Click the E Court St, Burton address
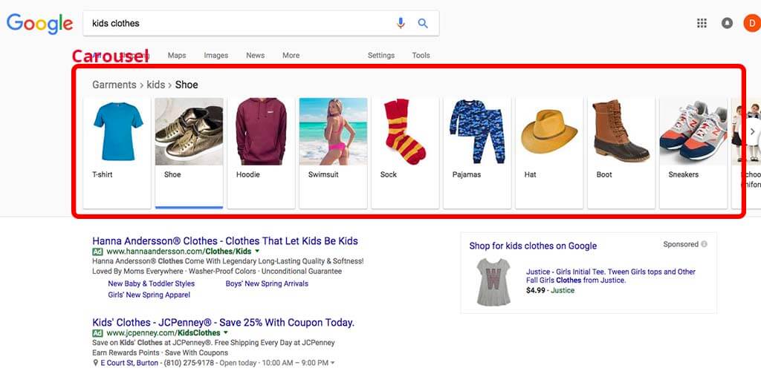The width and height of the screenshot is (761, 371). [x=129, y=363]
